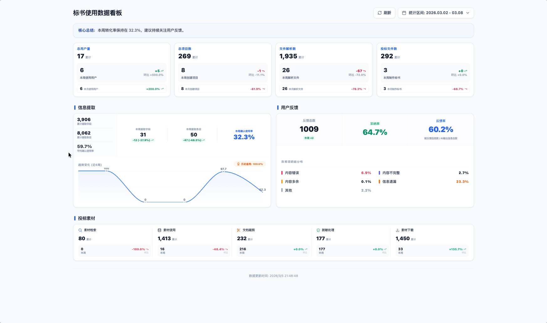Expand the chevron on date range selector
This screenshot has width=547, height=323.
468,13
